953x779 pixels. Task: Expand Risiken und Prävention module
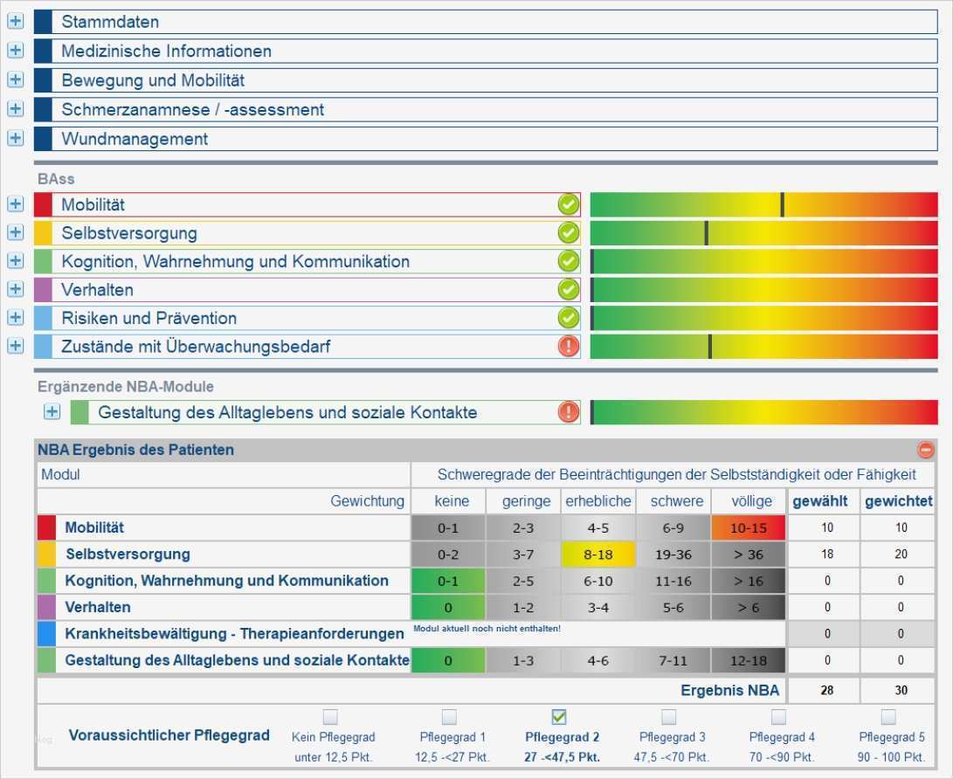(x=15, y=318)
